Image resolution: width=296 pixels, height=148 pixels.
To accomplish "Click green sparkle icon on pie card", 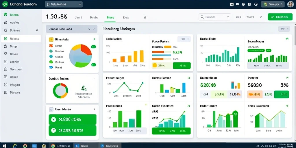I will click(x=95, y=39).
